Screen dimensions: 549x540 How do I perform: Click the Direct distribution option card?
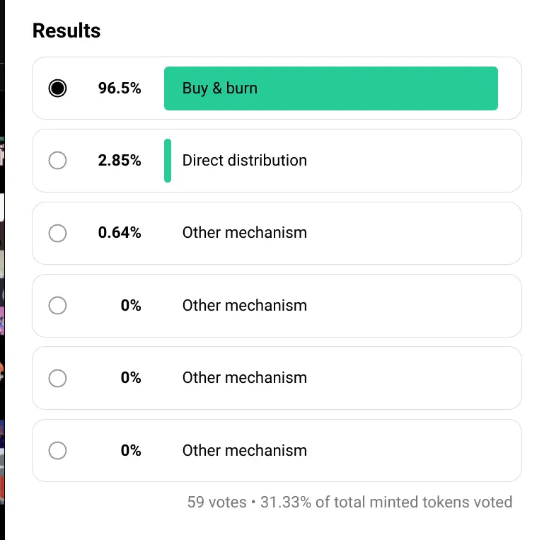277,161
